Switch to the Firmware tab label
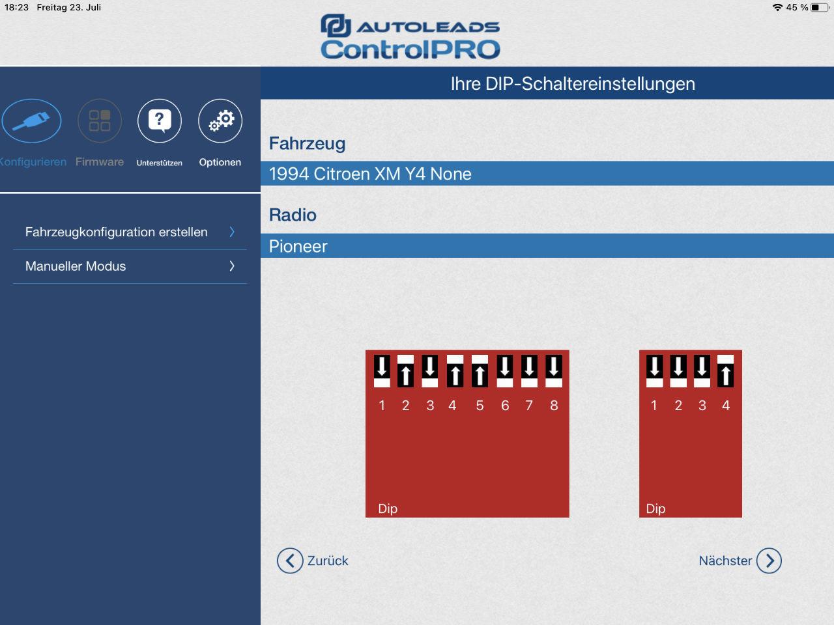834x625 pixels. (x=100, y=162)
